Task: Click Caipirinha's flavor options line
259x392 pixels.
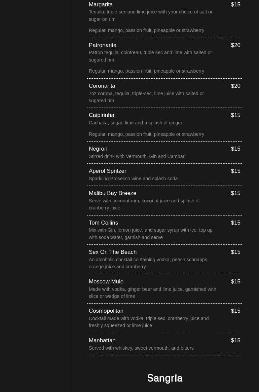Action: tap(146, 134)
